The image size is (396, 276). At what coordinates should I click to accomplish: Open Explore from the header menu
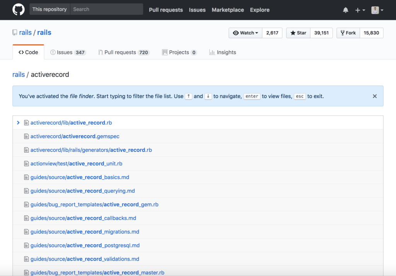point(259,10)
